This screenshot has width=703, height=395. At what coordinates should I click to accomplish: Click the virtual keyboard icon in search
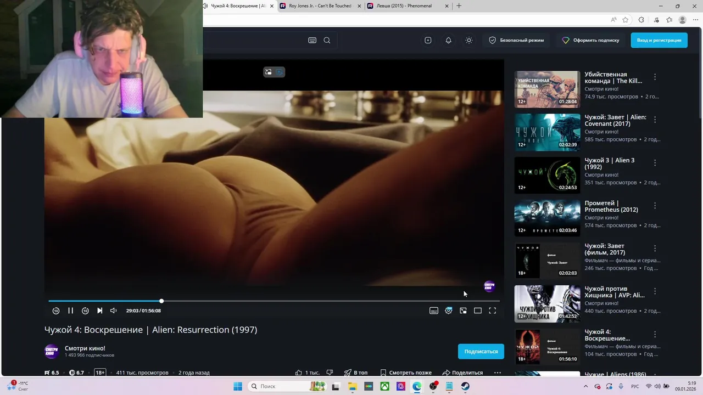tap(313, 40)
